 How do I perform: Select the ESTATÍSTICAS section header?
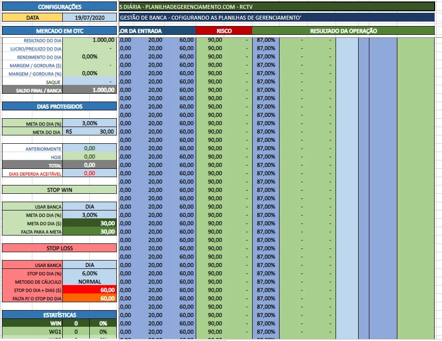59,315
